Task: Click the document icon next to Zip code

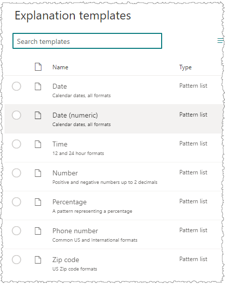Action: pyautogui.click(x=38, y=260)
